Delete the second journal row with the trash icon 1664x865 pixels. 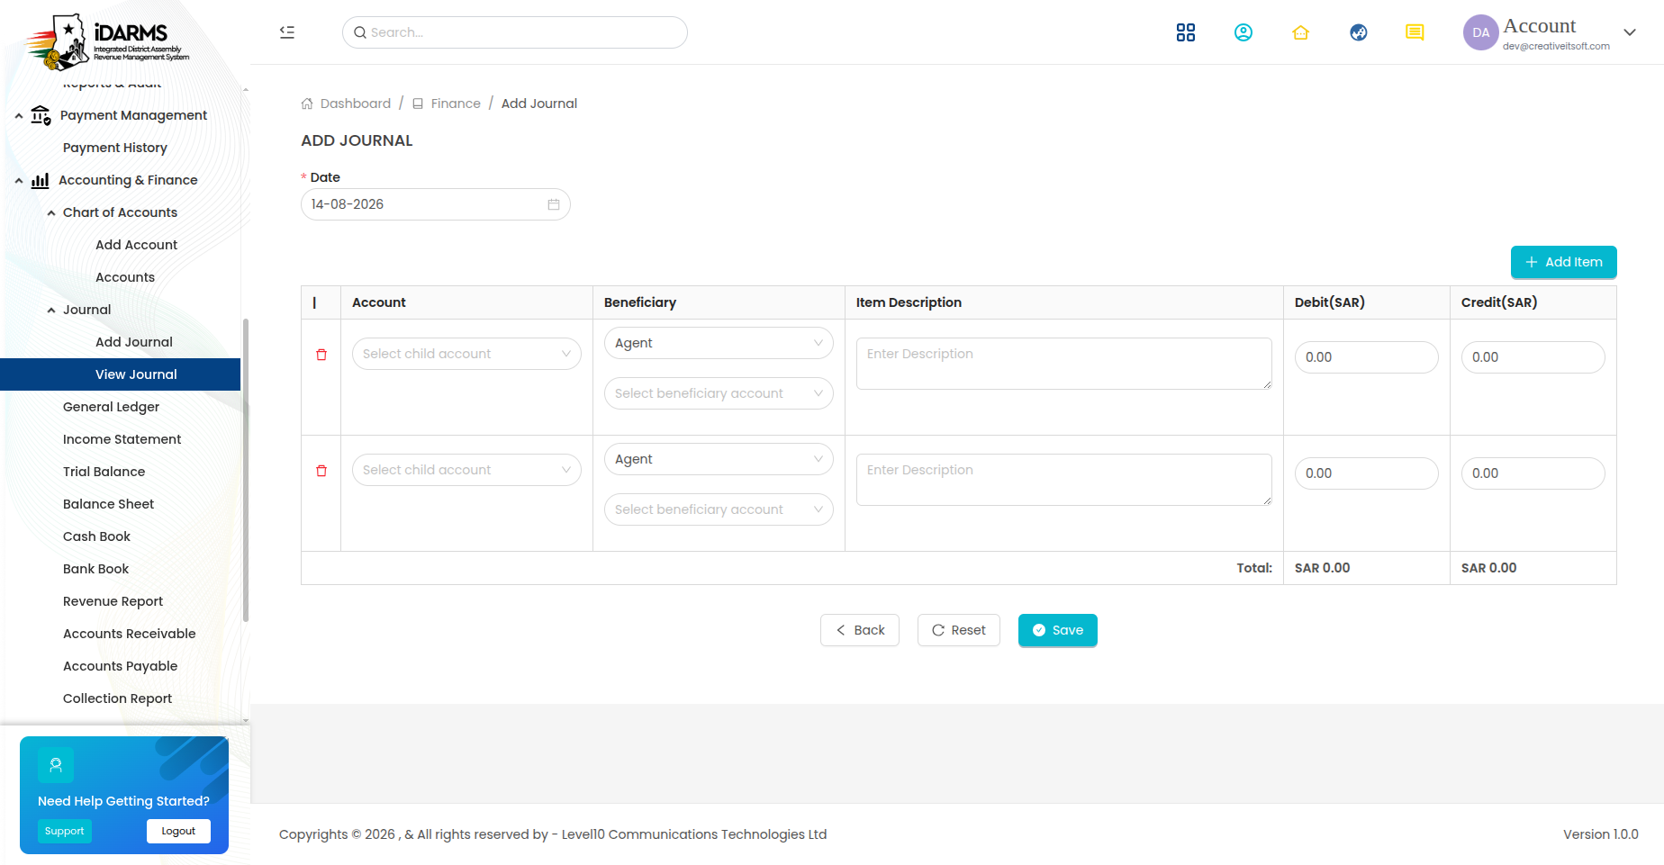[321, 471]
